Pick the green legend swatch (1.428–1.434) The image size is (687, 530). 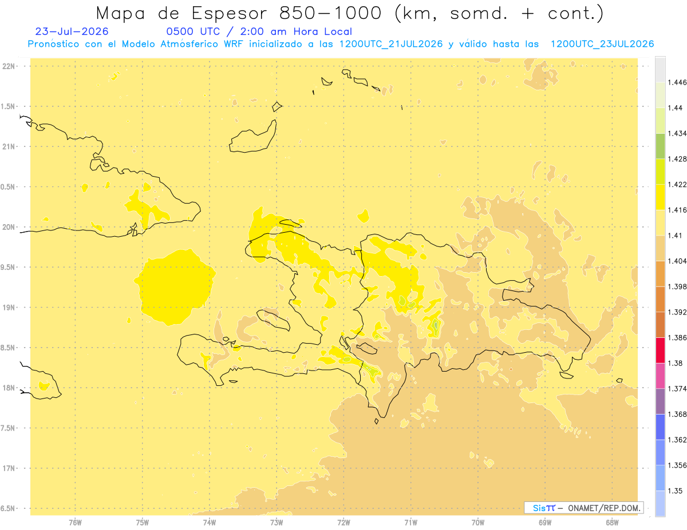pyautogui.click(x=660, y=146)
